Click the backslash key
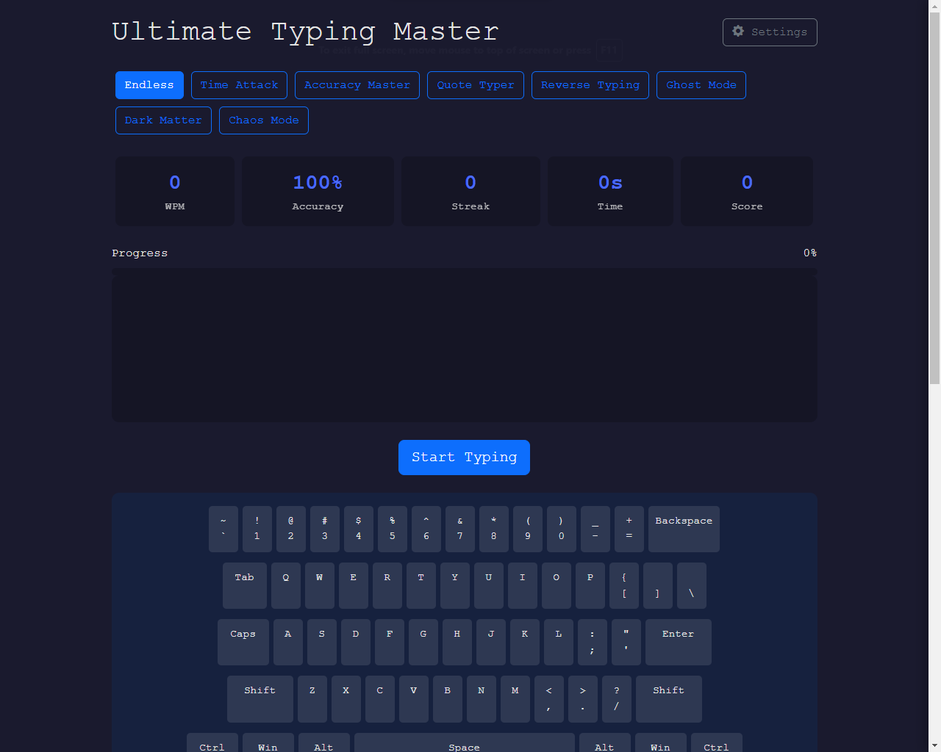 (x=692, y=585)
